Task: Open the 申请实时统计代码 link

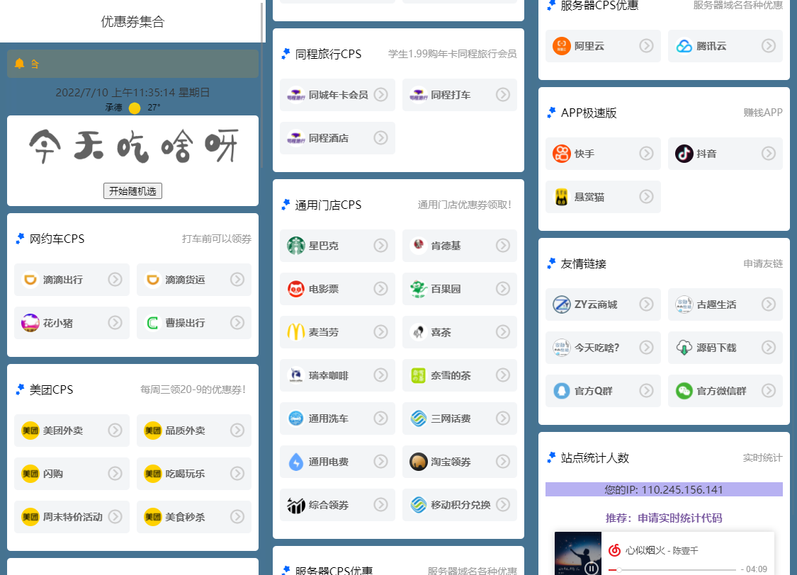Action: [679, 518]
